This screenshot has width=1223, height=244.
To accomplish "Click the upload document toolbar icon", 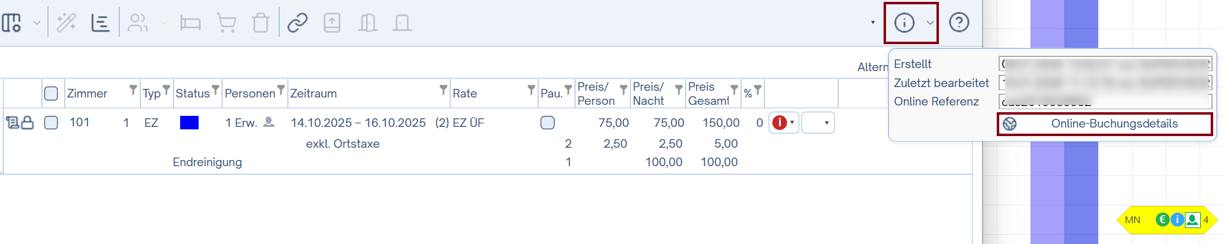I will point(332,23).
